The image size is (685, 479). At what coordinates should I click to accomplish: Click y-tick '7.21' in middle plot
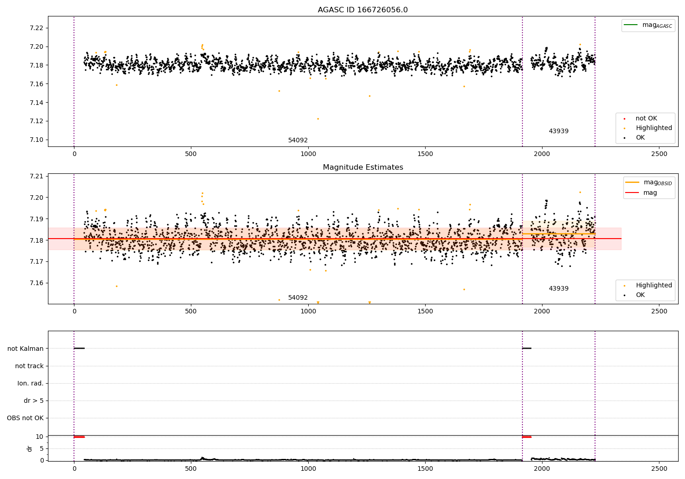(36, 177)
